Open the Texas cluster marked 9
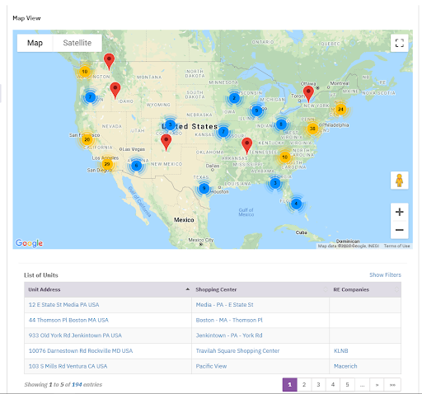This screenshot has height=394, width=422. point(204,189)
